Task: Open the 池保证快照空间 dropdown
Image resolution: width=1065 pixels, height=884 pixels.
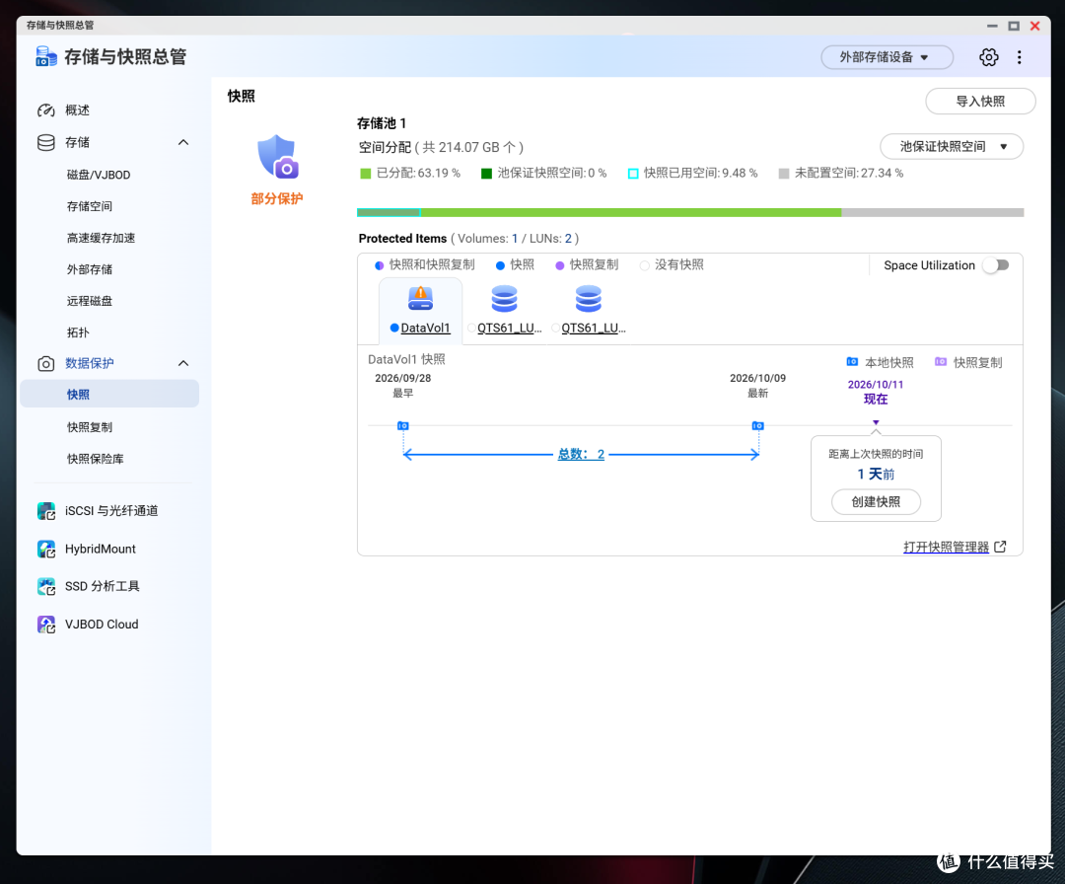Action: 951,147
